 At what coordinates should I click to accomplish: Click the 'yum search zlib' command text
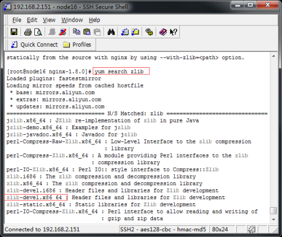tap(119, 72)
